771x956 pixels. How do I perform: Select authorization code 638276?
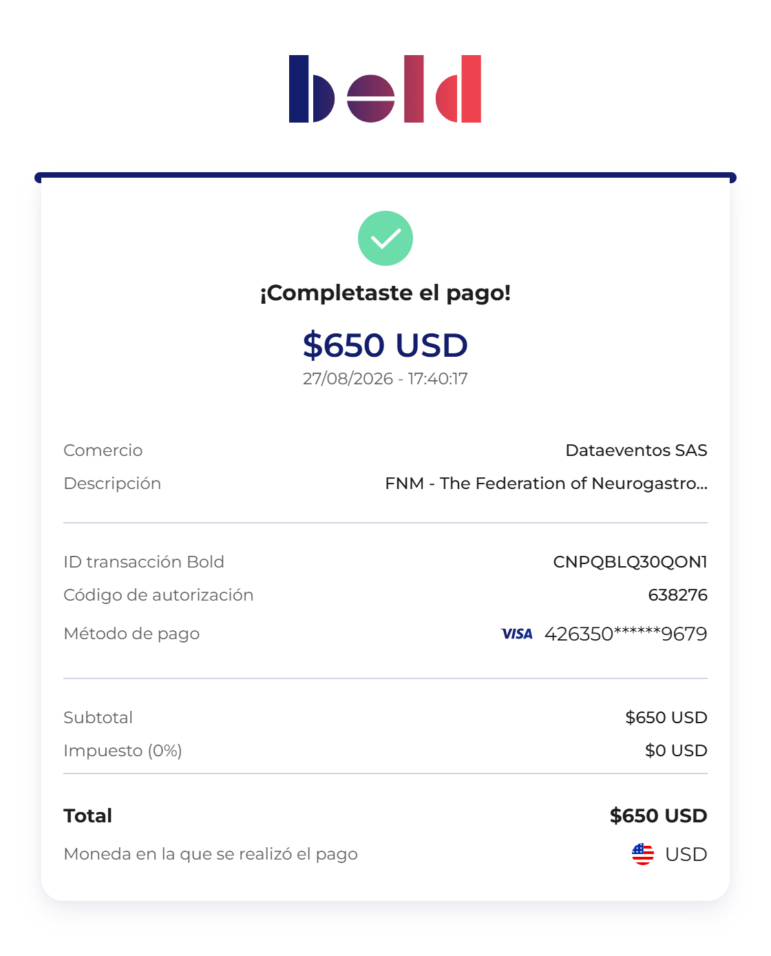(x=677, y=595)
